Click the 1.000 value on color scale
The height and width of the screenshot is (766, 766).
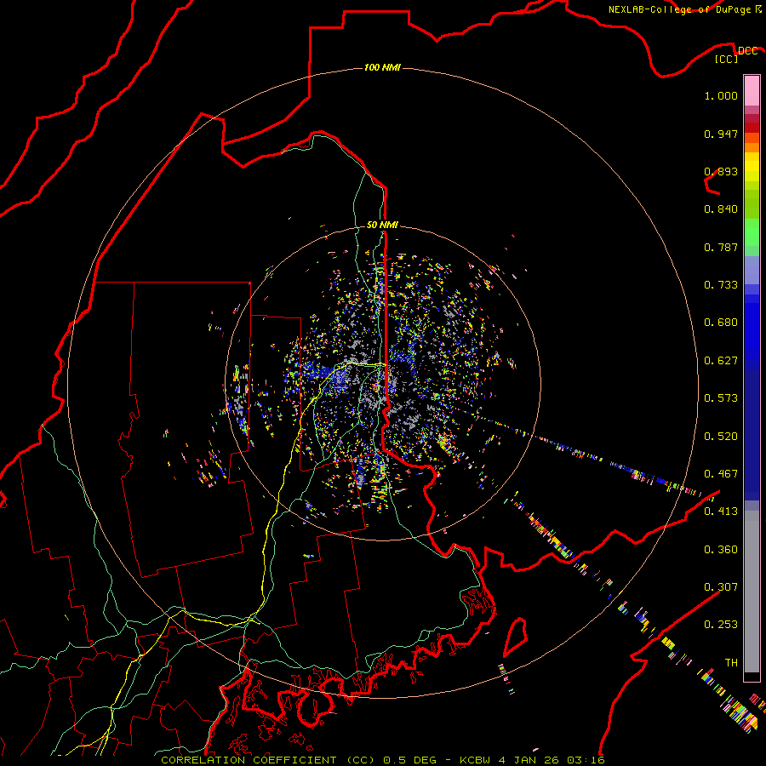[x=721, y=95]
